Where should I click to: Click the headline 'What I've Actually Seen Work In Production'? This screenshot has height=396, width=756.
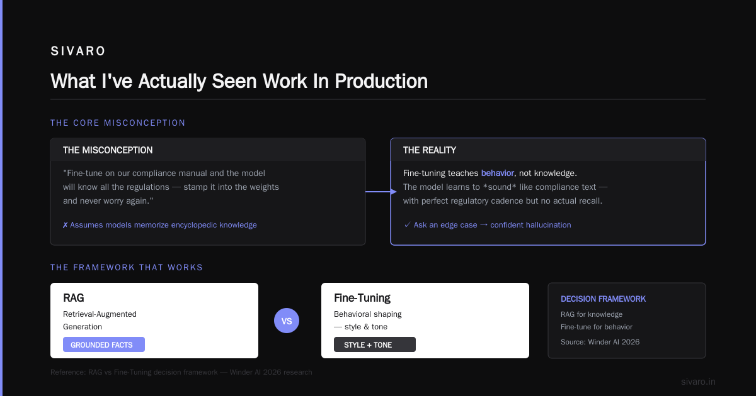tap(239, 81)
